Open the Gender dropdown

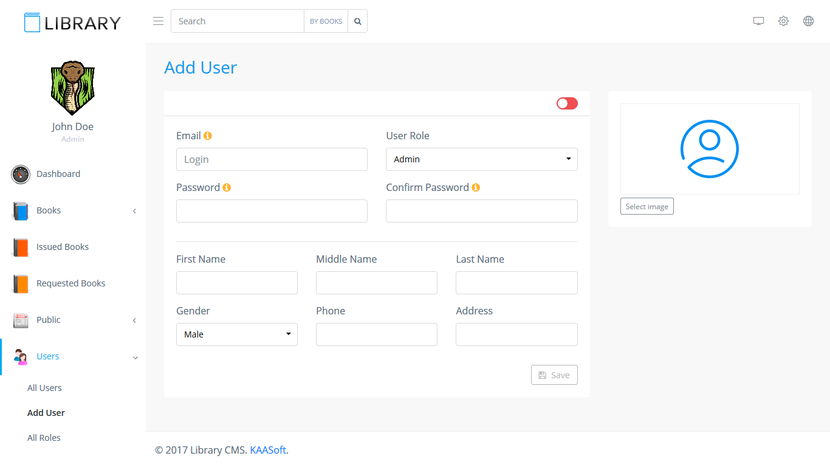(236, 334)
